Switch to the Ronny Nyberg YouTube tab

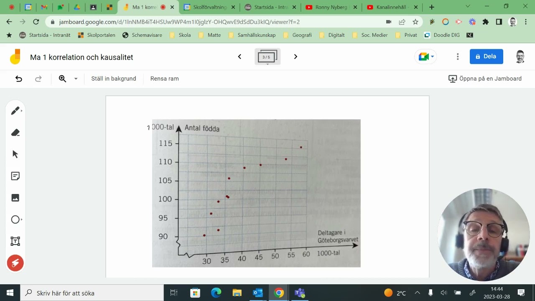tap(332, 7)
